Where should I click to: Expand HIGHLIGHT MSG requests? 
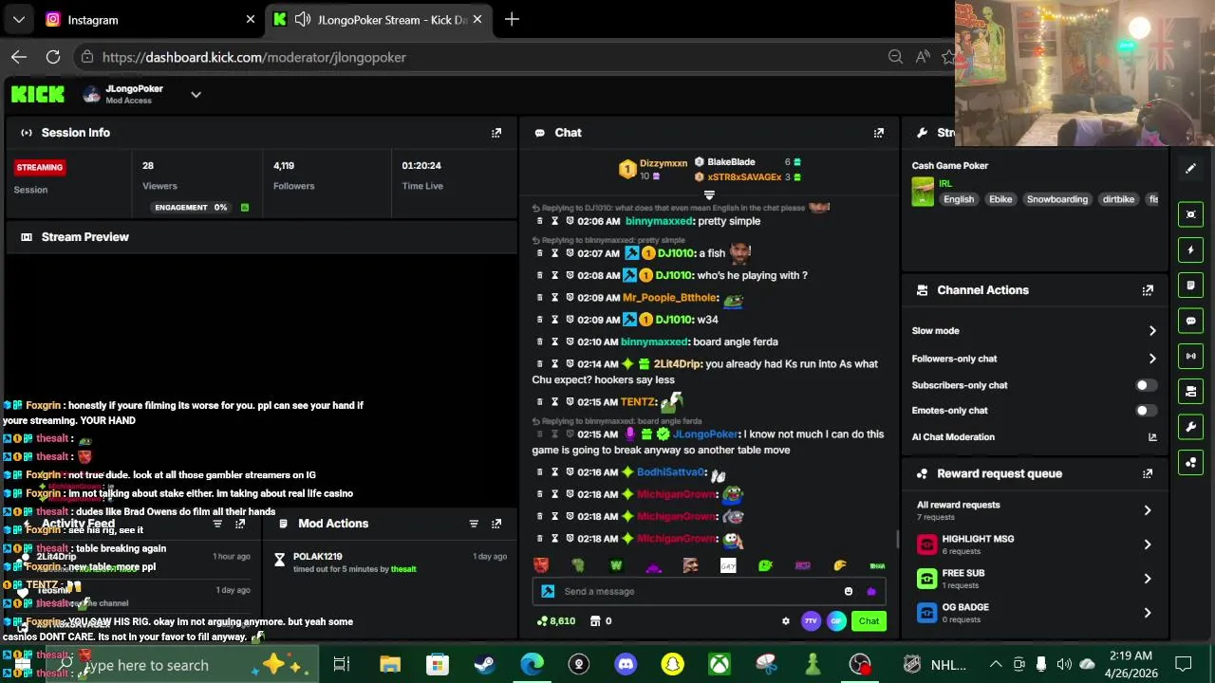[1148, 545]
